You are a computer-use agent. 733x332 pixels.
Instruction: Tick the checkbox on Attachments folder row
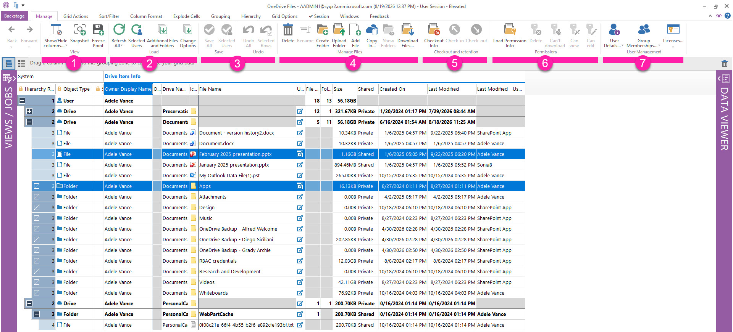click(x=37, y=197)
